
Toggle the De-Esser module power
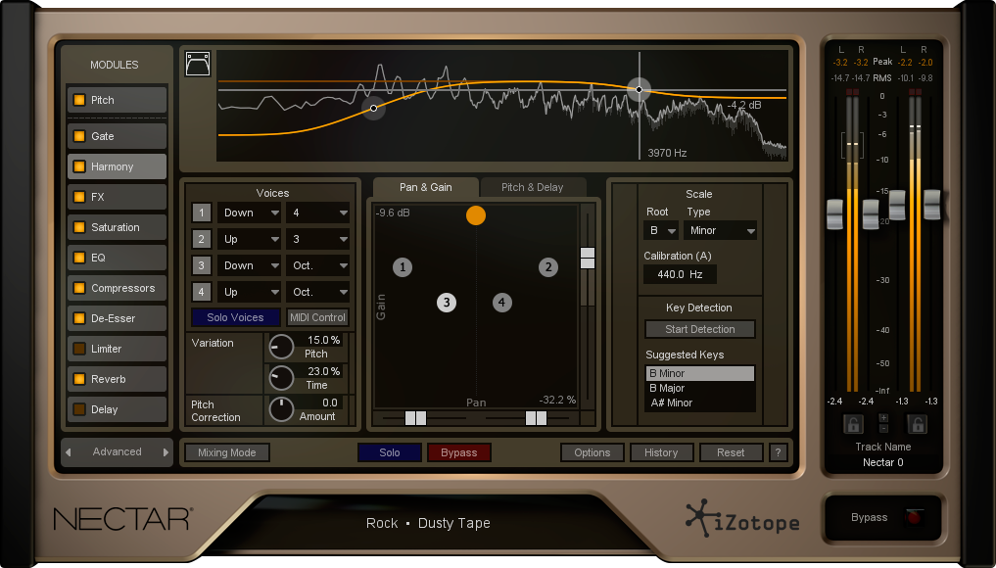point(79,318)
